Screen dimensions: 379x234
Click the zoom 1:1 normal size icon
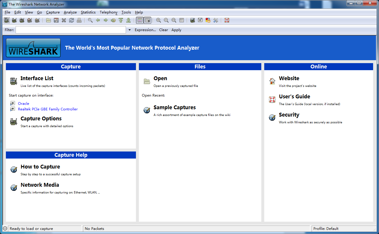click(174, 20)
